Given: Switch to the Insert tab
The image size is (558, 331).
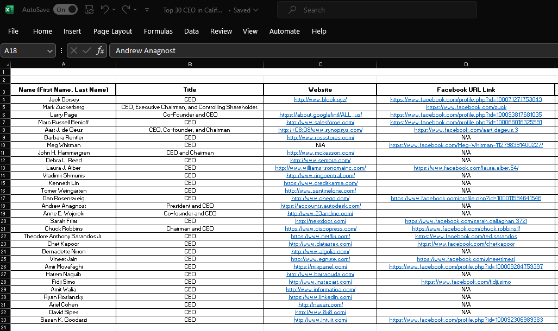Looking at the screenshot, I should (x=72, y=31).
